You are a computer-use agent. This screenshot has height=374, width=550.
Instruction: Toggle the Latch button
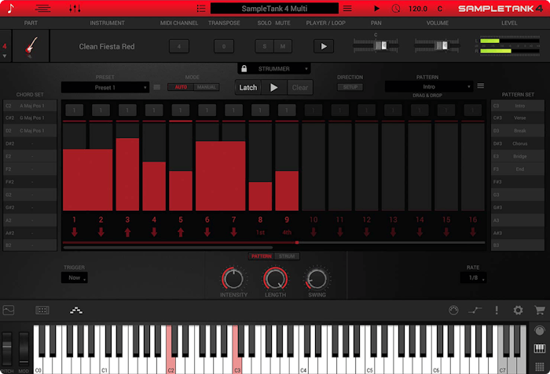(x=248, y=88)
